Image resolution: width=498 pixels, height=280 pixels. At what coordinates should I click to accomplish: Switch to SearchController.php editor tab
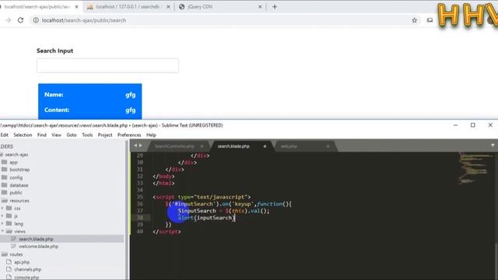(174, 146)
